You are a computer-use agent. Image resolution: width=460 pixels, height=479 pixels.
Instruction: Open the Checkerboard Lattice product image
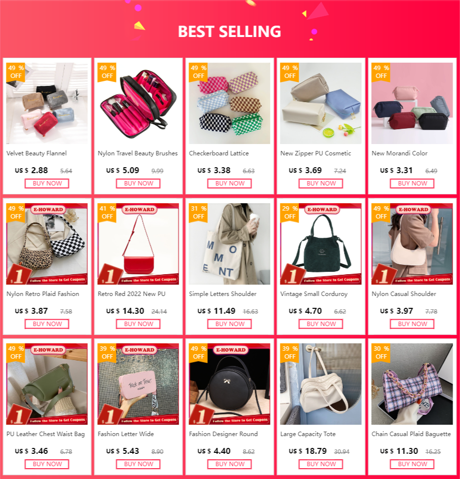(x=230, y=103)
